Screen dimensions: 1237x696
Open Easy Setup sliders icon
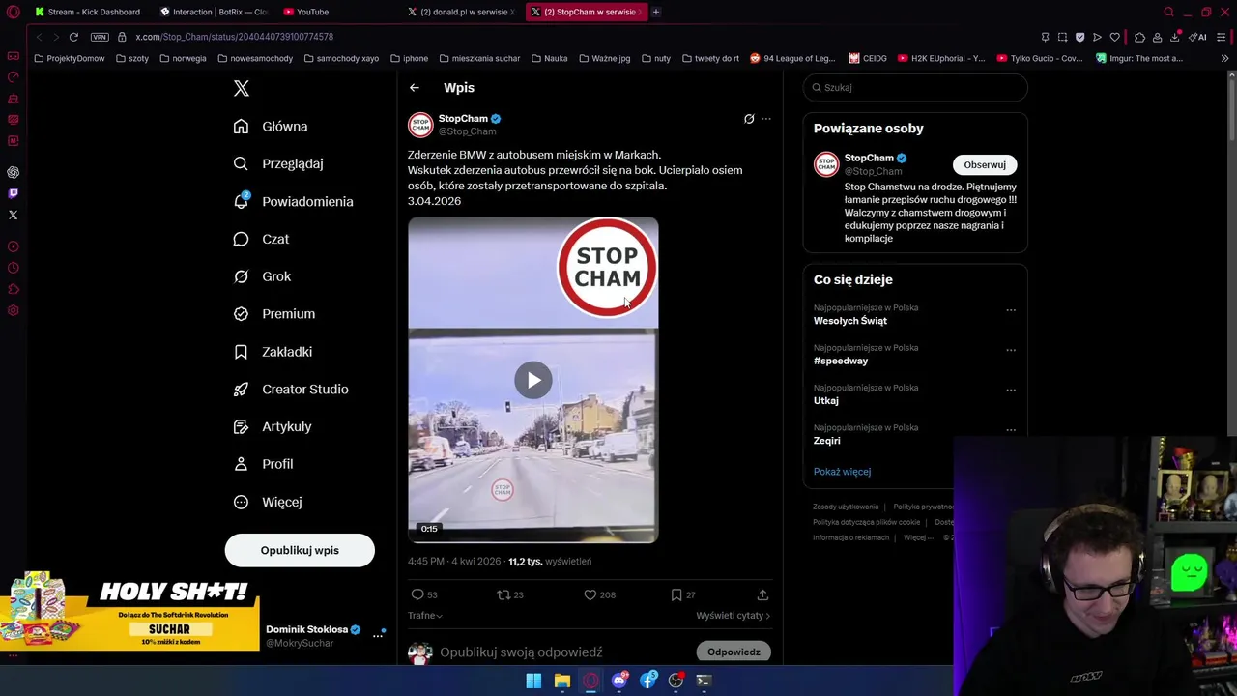(1223, 37)
